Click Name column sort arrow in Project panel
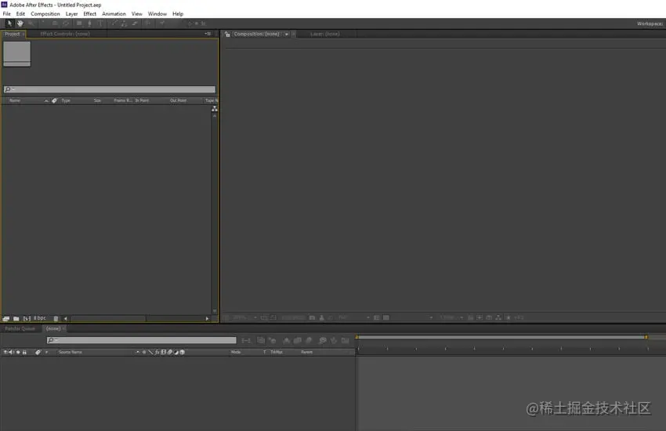Viewport: 666px width, 431px height. [46, 100]
